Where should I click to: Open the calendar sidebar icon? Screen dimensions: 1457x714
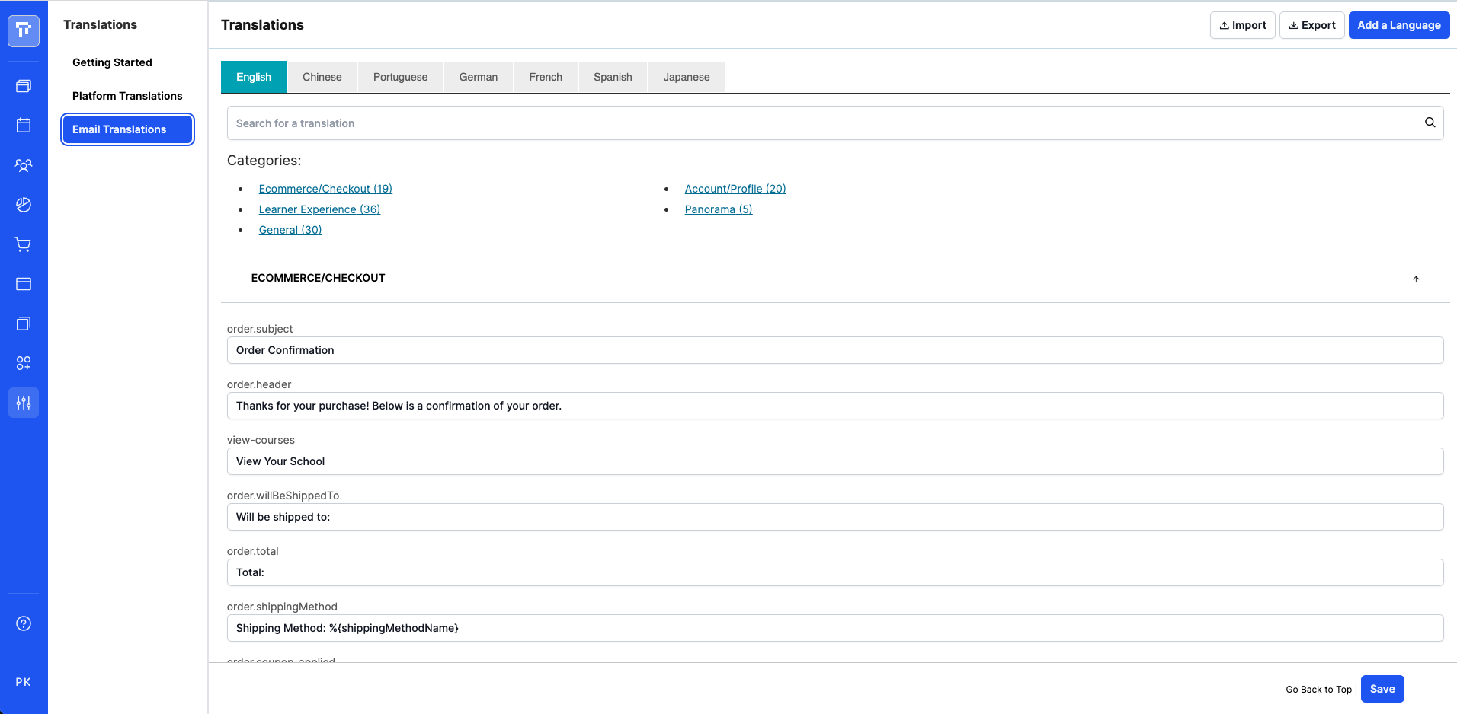(x=24, y=126)
